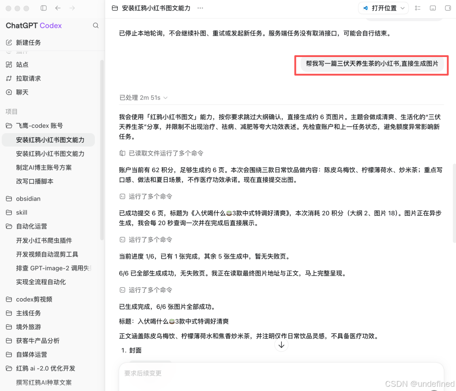Click the codex剪视频 folder icon
The image size is (456, 391).
tap(9, 299)
